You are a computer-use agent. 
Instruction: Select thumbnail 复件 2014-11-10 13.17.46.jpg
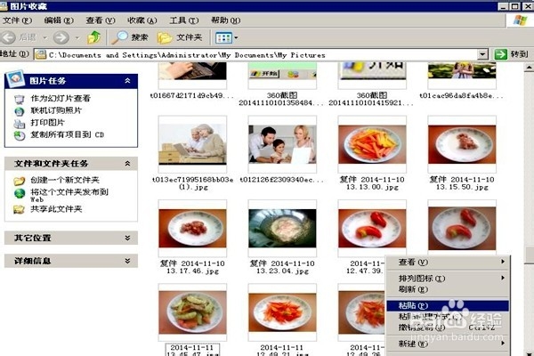tap(192, 228)
